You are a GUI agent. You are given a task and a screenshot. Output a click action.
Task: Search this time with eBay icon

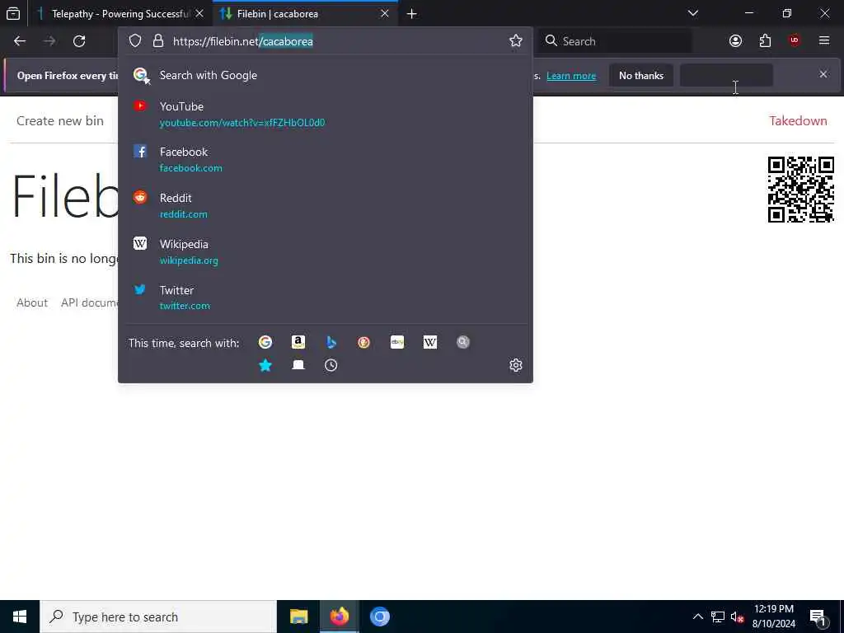[x=397, y=342]
